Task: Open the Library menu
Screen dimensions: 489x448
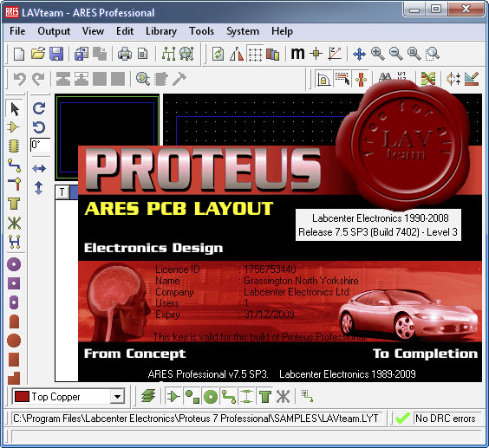Action: pos(161,31)
